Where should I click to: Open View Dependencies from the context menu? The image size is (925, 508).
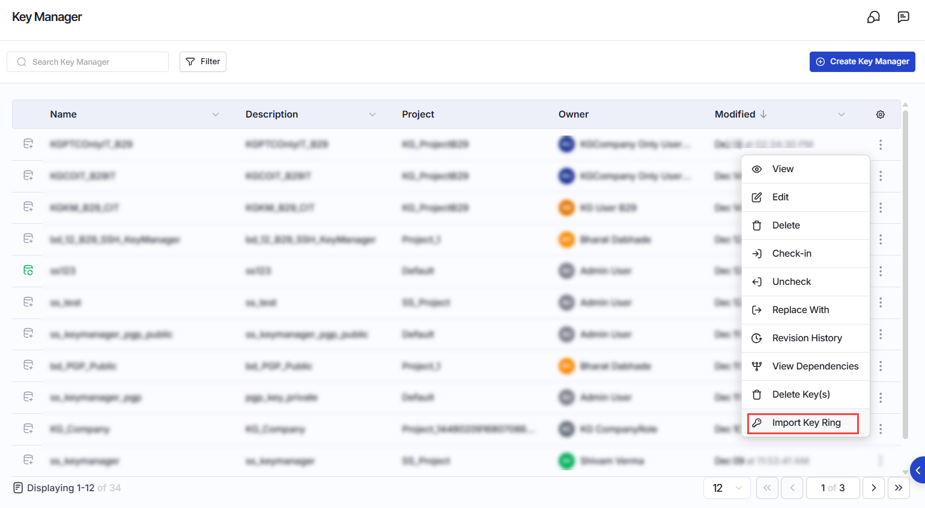(805, 366)
